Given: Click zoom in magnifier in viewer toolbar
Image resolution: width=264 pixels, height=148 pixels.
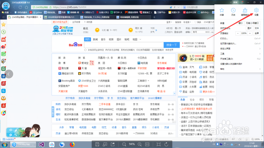Looking at the screenshot, I should (140, 144).
